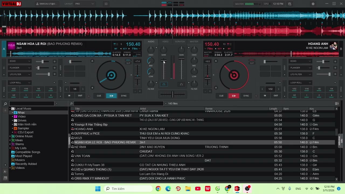The width and height of the screenshot is (345, 194).
Task: Open the ECHO effect dropdown on deck A
Action: click(x=20, y=61)
